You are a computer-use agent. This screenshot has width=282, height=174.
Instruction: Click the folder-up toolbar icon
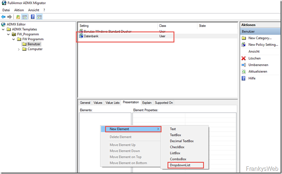18,17
